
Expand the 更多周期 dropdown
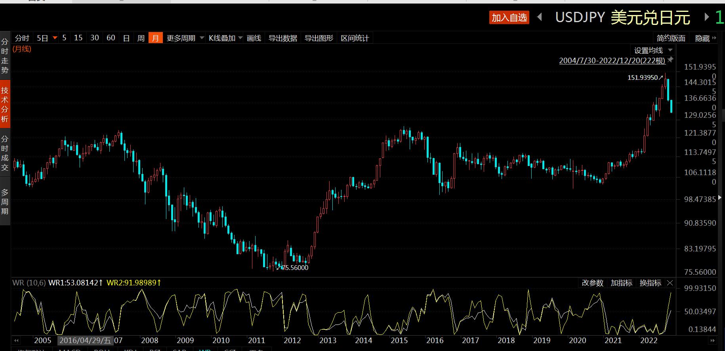click(x=202, y=38)
